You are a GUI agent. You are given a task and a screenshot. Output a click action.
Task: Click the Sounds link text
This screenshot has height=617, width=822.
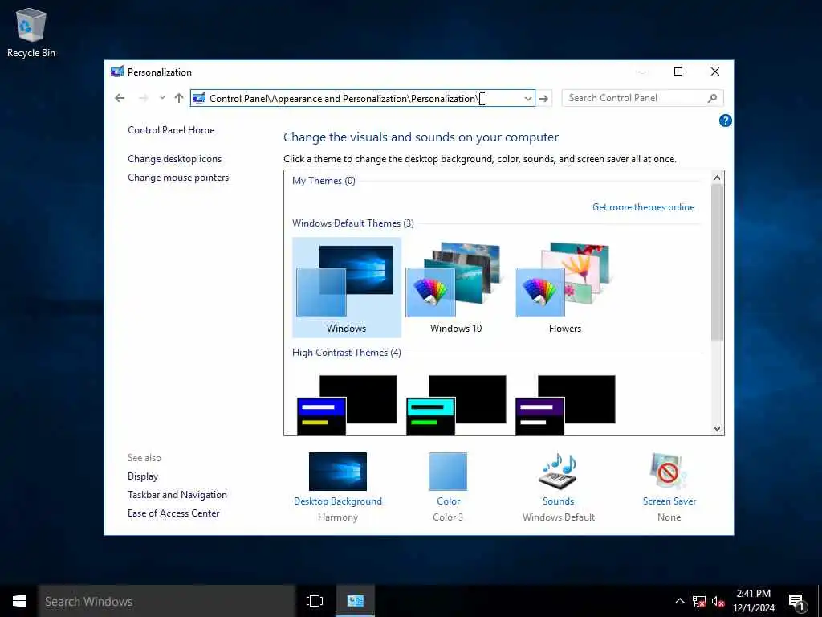click(x=559, y=501)
